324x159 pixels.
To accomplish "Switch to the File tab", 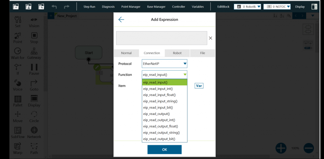I will click(x=202, y=53).
